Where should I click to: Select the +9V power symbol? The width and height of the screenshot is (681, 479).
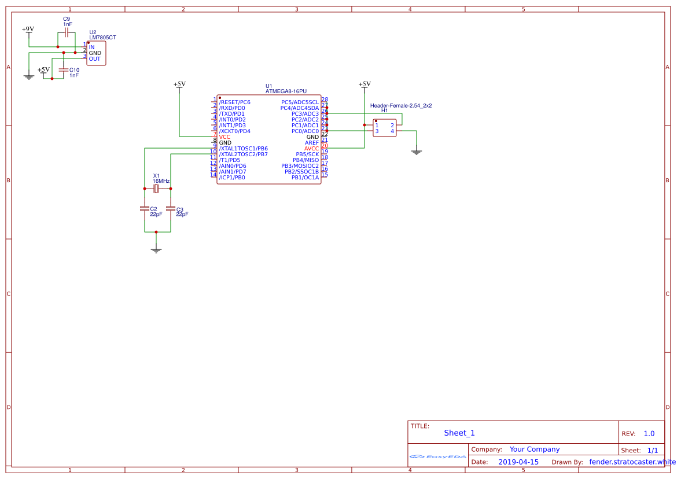[x=28, y=30]
